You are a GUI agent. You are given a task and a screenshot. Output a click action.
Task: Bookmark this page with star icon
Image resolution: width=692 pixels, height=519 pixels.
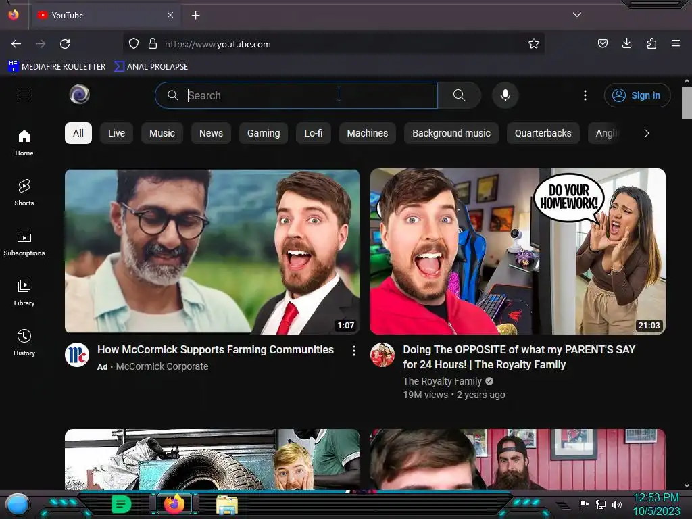tap(534, 43)
